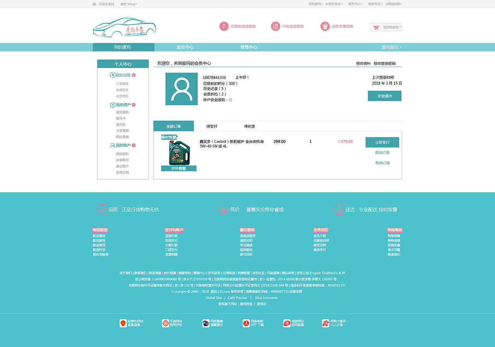495x347 pixels.
Task: Open the 我的购物车 dropdown
Action: click(x=392, y=27)
